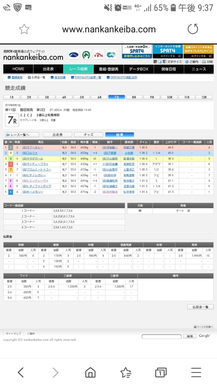Select race 2R tab
This screenshot has width=217, height=387.
pos(29,97)
